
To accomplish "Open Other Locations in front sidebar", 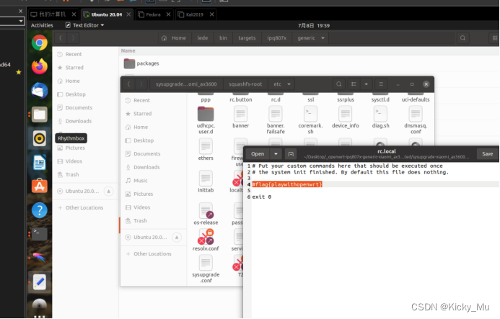I will click(154, 253).
